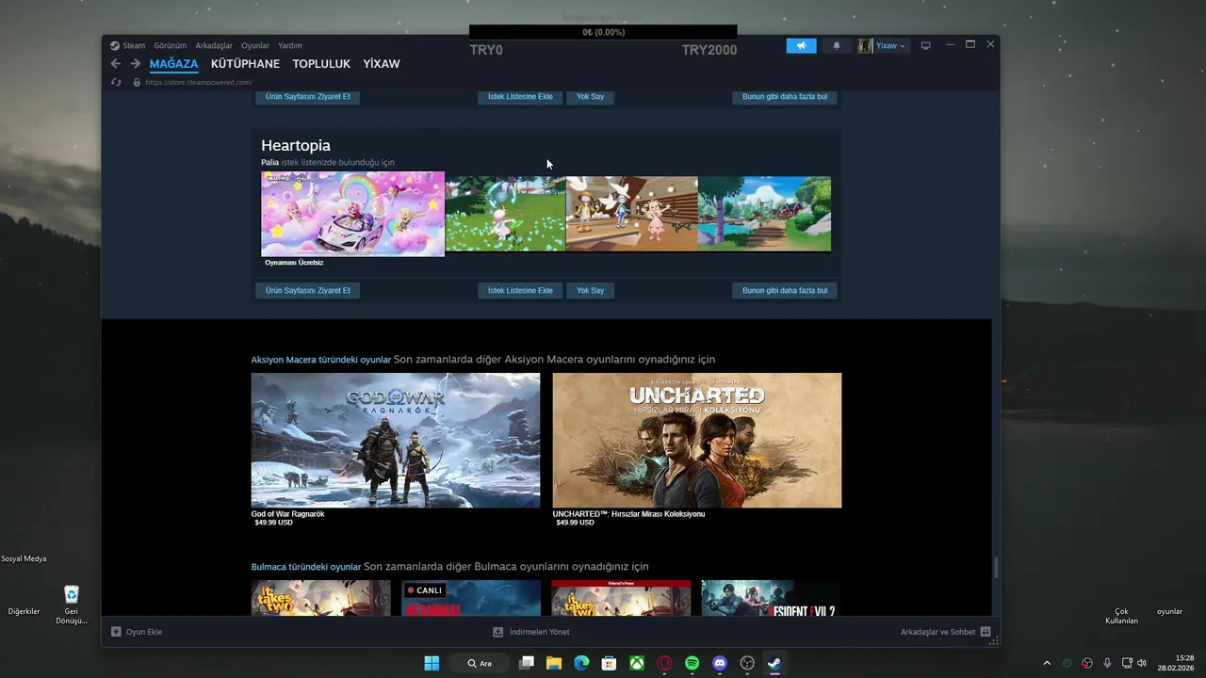The height and width of the screenshot is (678, 1206).
Task: Expand the Yixaw account dropdown
Action: tap(890, 45)
